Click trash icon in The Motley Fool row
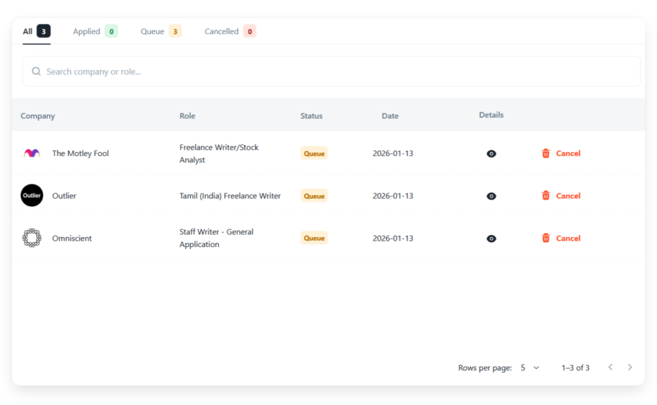Viewport: 657px width, 405px height. tap(546, 153)
